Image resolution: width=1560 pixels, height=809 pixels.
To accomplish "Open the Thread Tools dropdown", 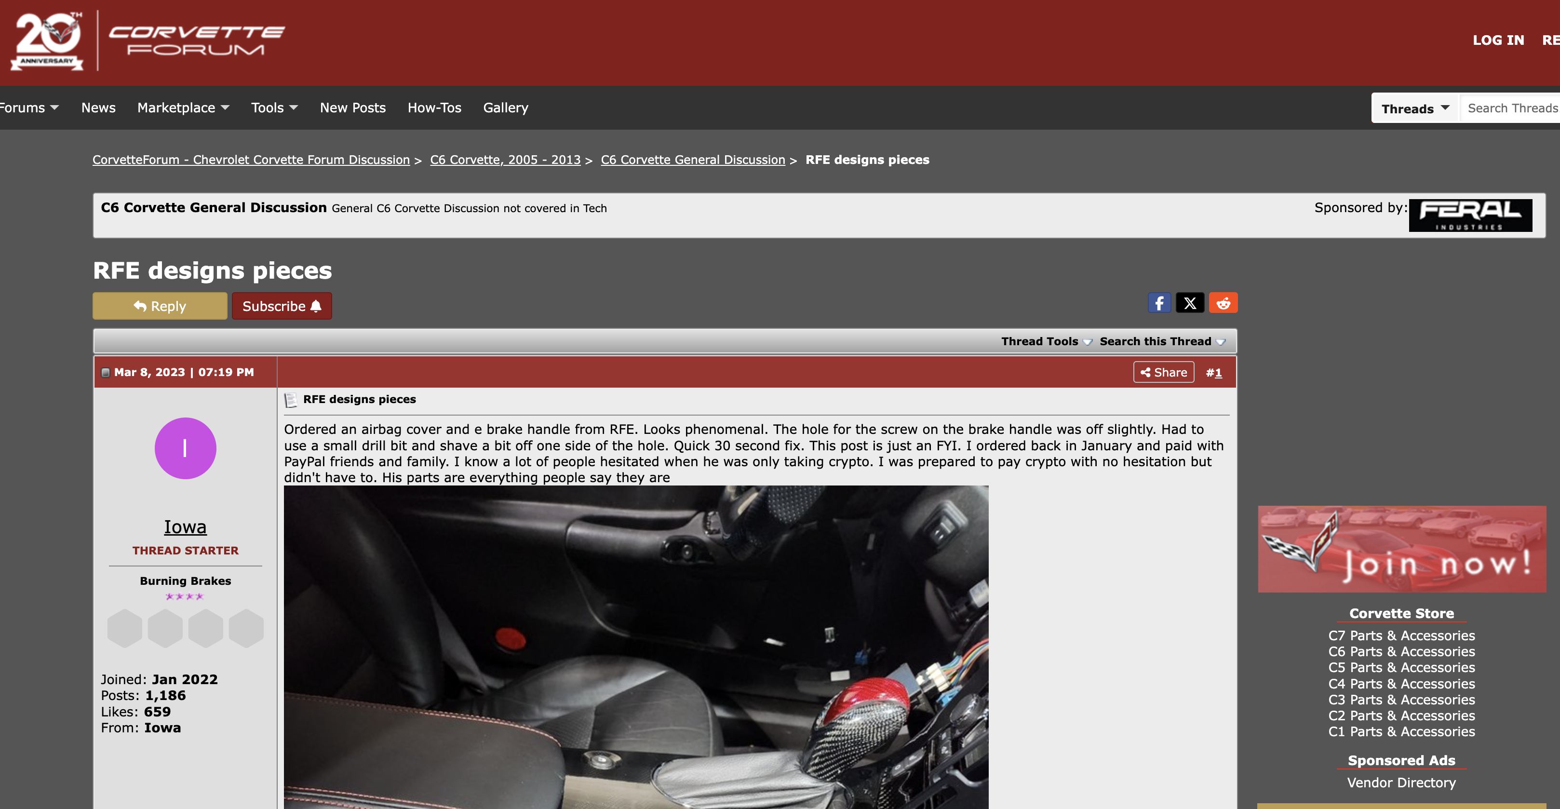I will point(1047,341).
